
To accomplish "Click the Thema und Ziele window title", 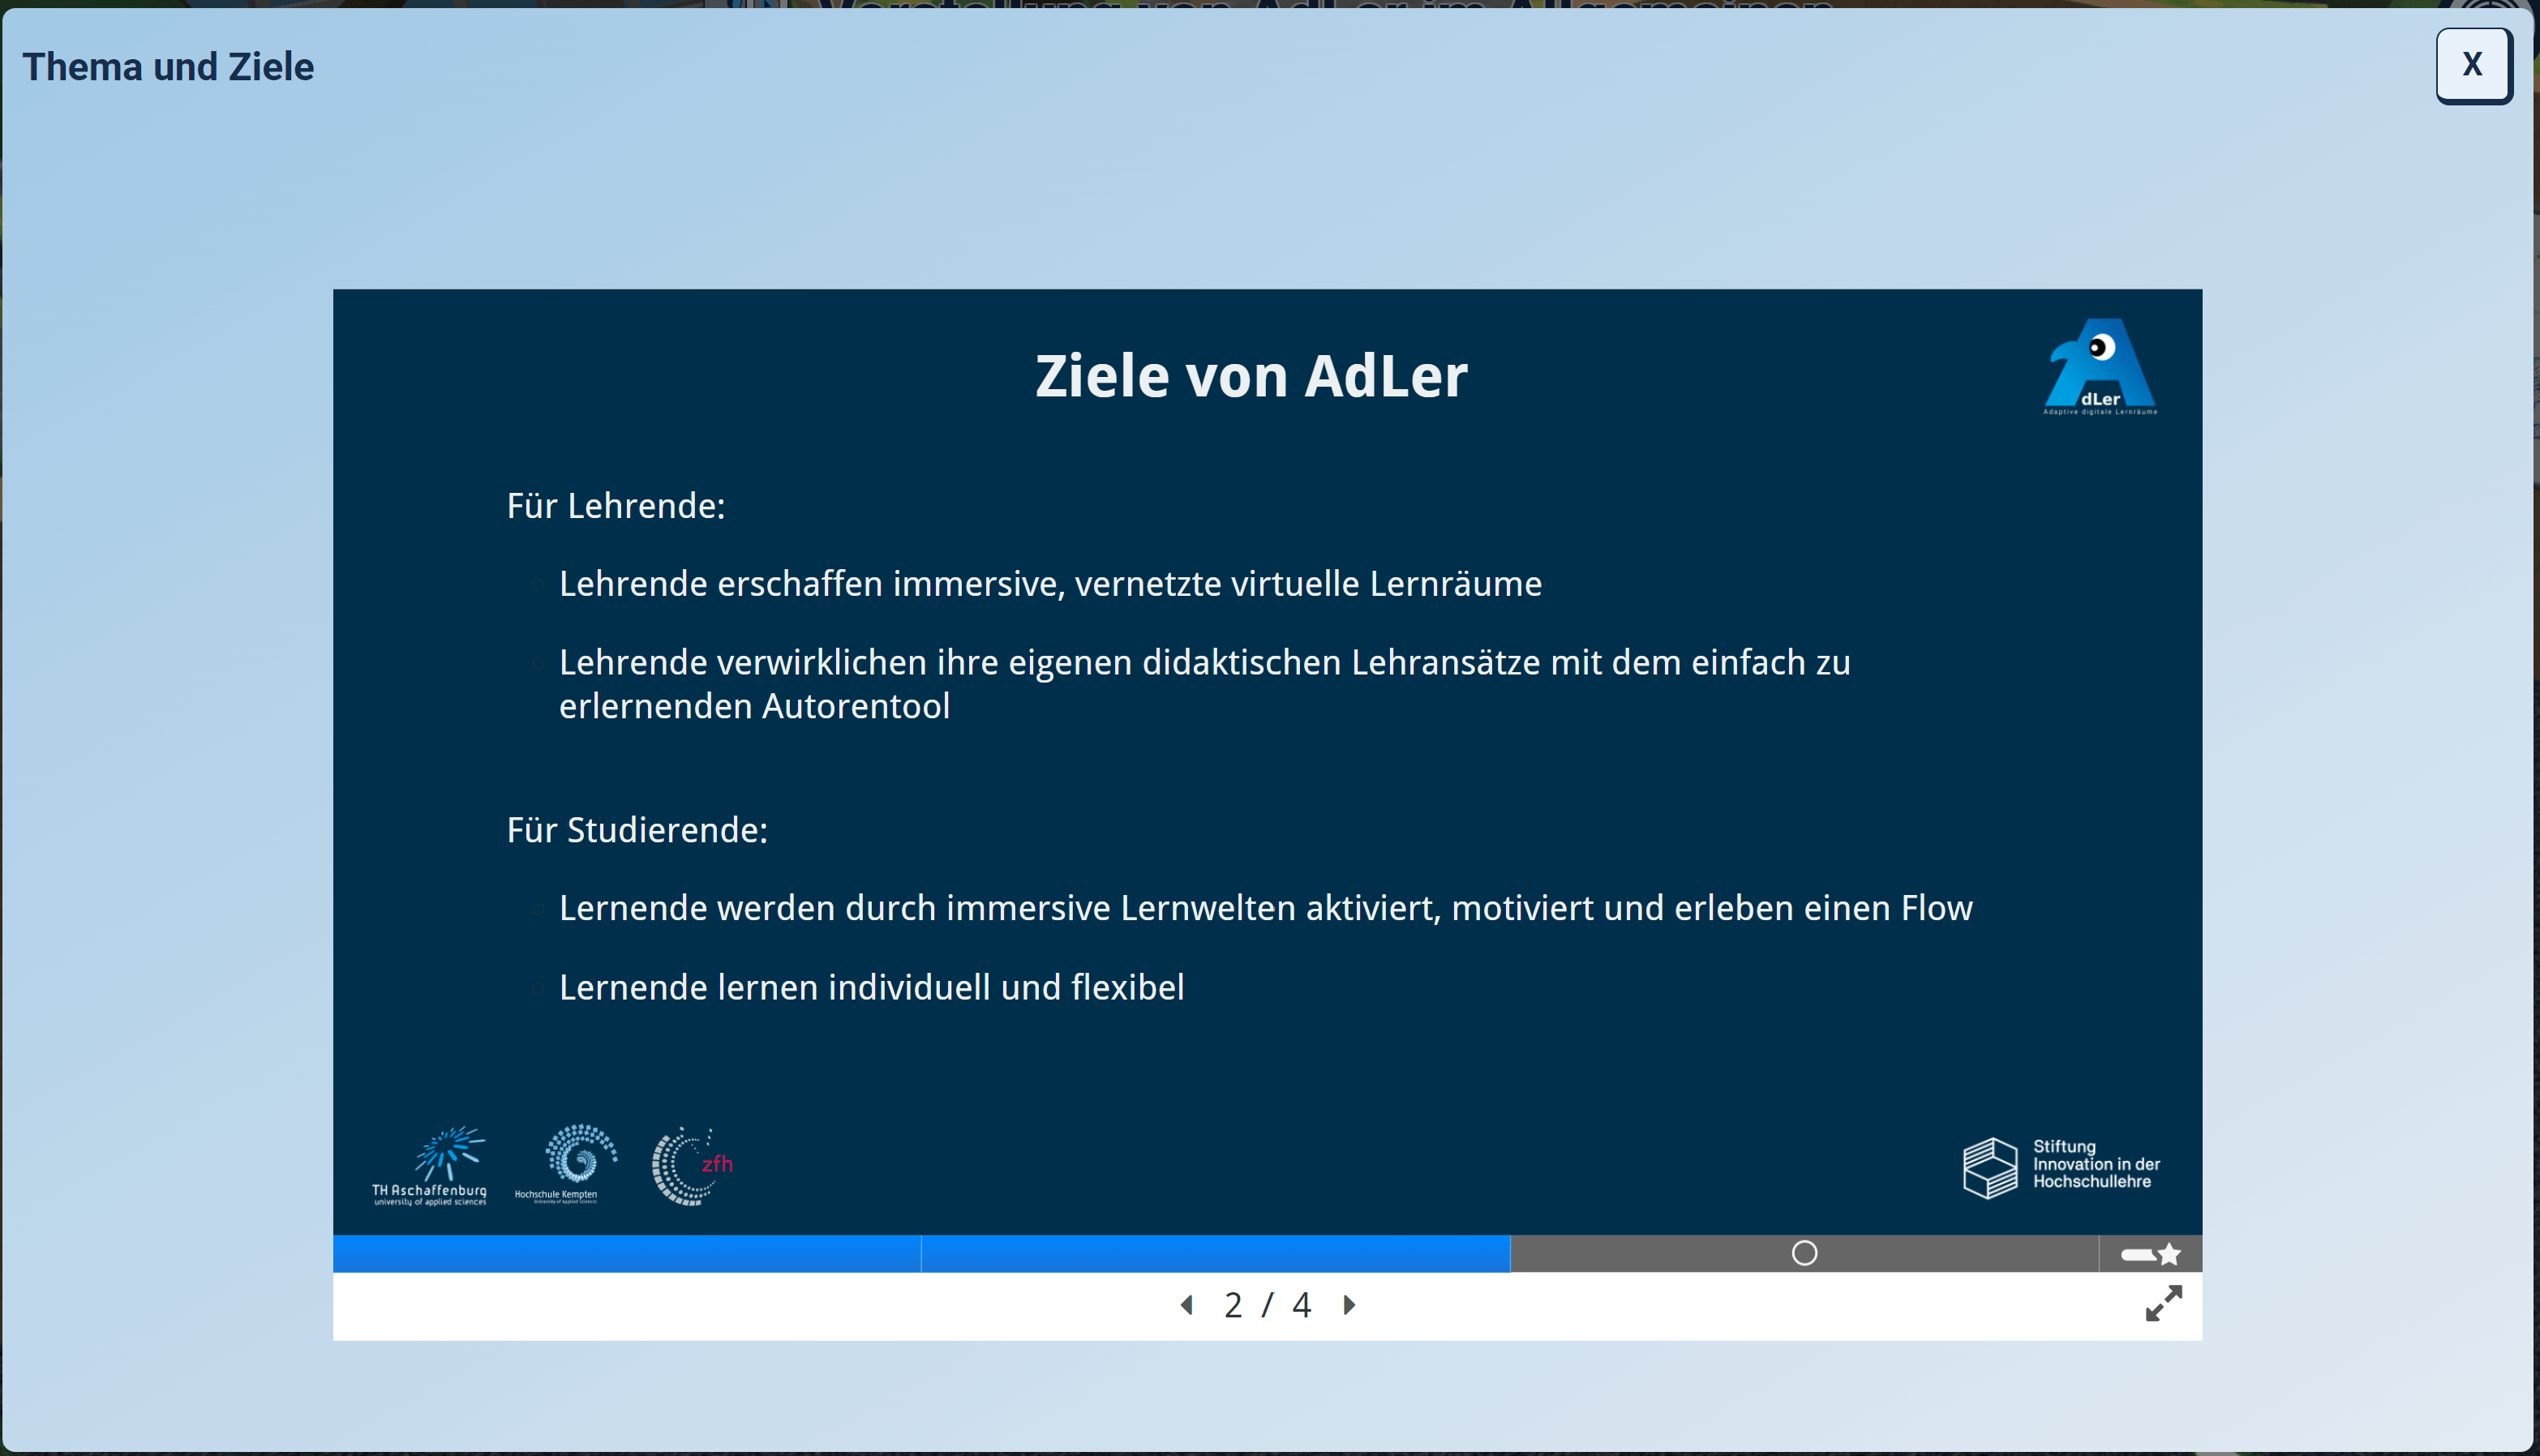I will click(x=168, y=67).
